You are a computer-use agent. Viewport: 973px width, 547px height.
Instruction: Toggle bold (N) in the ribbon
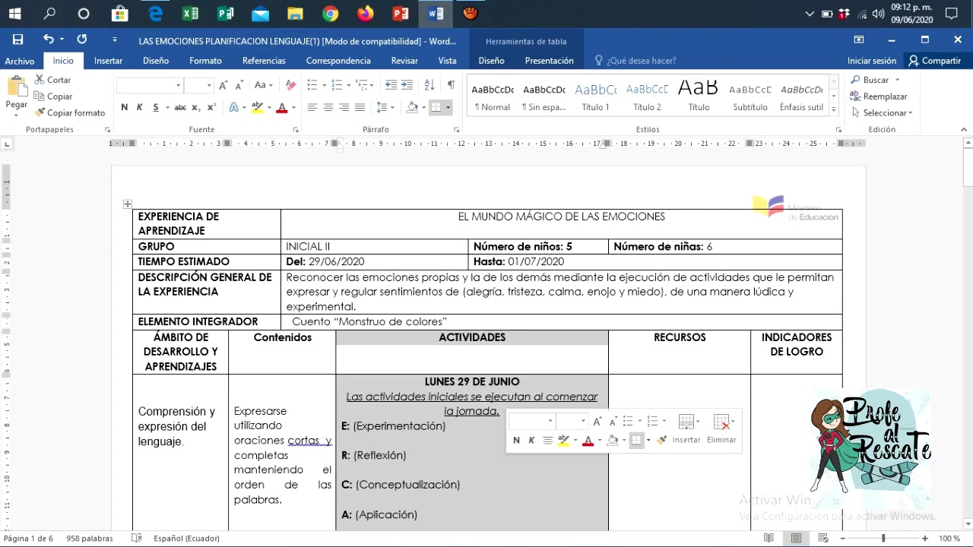(125, 108)
